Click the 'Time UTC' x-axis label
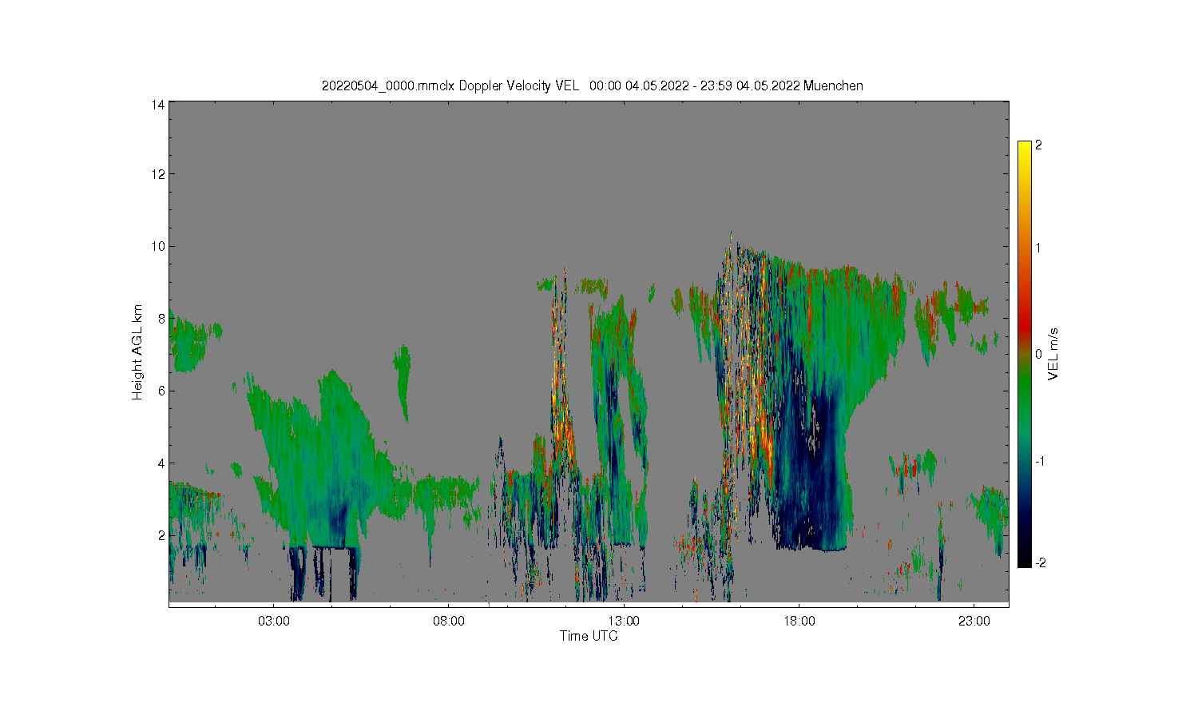Viewport: 1198px width, 719px height. [x=589, y=636]
